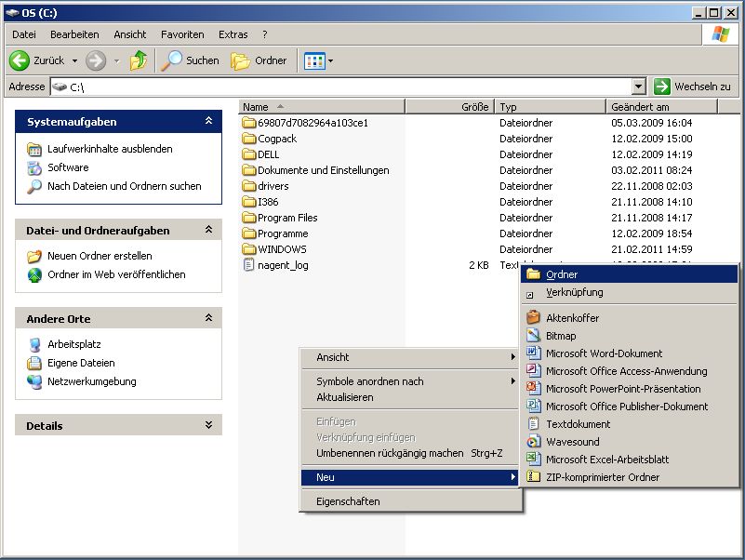Expand the Ansicht context submenu
This screenshot has height=560, width=745.
410,357
